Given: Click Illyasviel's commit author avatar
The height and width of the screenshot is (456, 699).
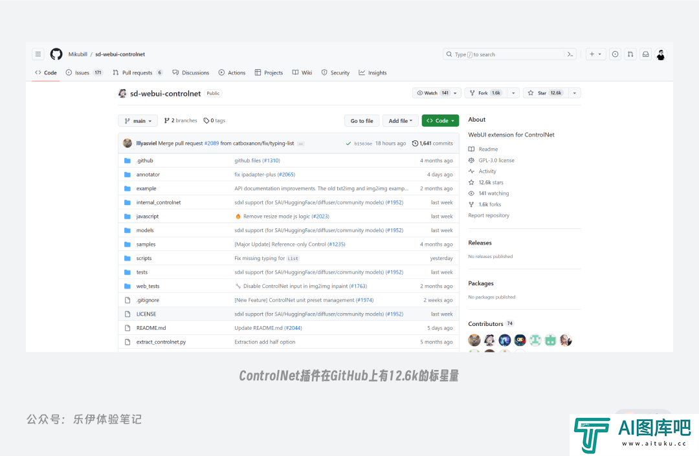Looking at the screenshot, I should (x=128, y=143).
